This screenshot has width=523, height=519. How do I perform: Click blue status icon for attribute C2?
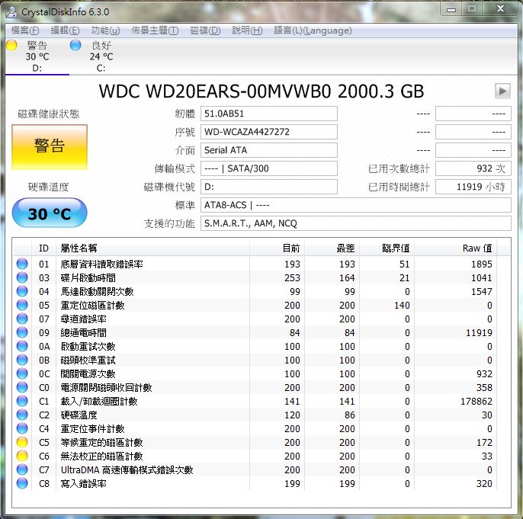tap(22, 415)
